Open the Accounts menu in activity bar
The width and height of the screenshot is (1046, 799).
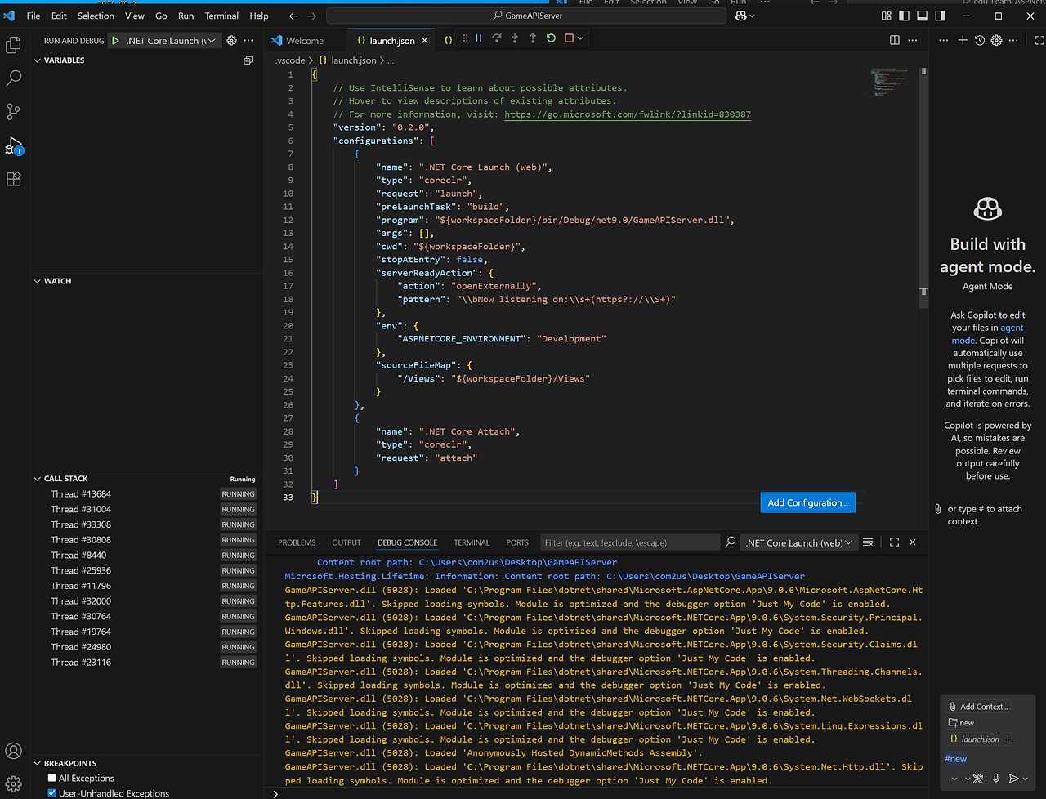click(14, 751)
